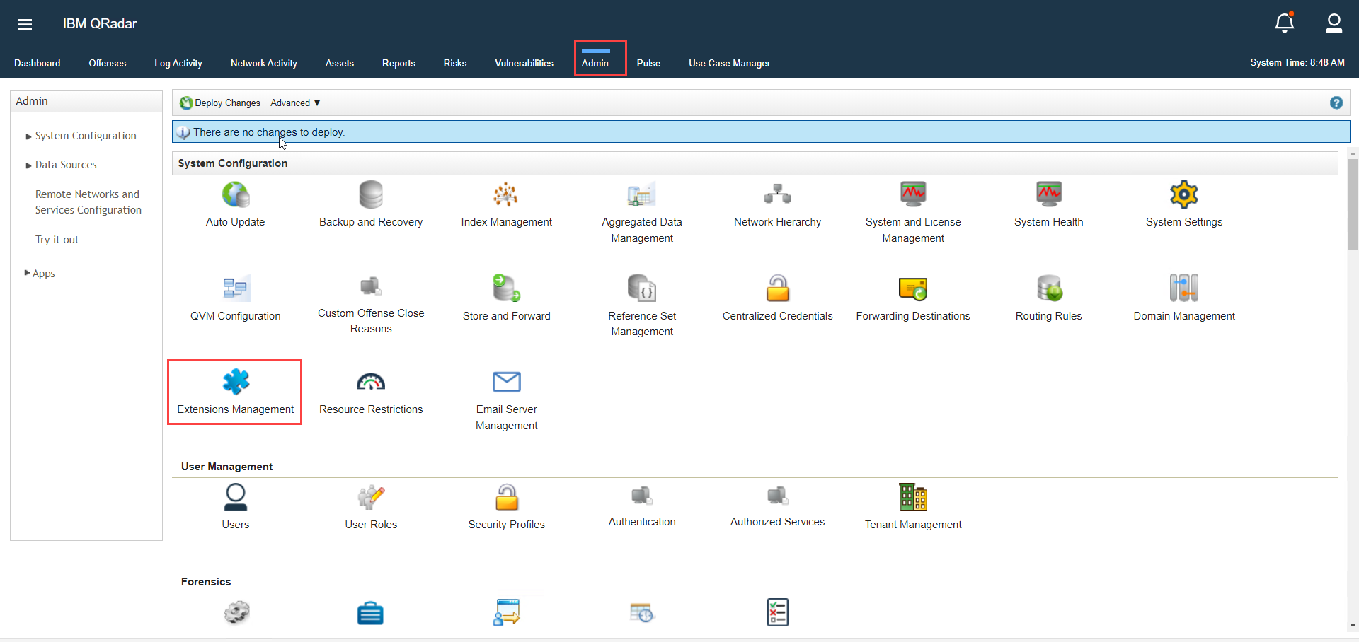Open the Try it out link

point(57,240)
